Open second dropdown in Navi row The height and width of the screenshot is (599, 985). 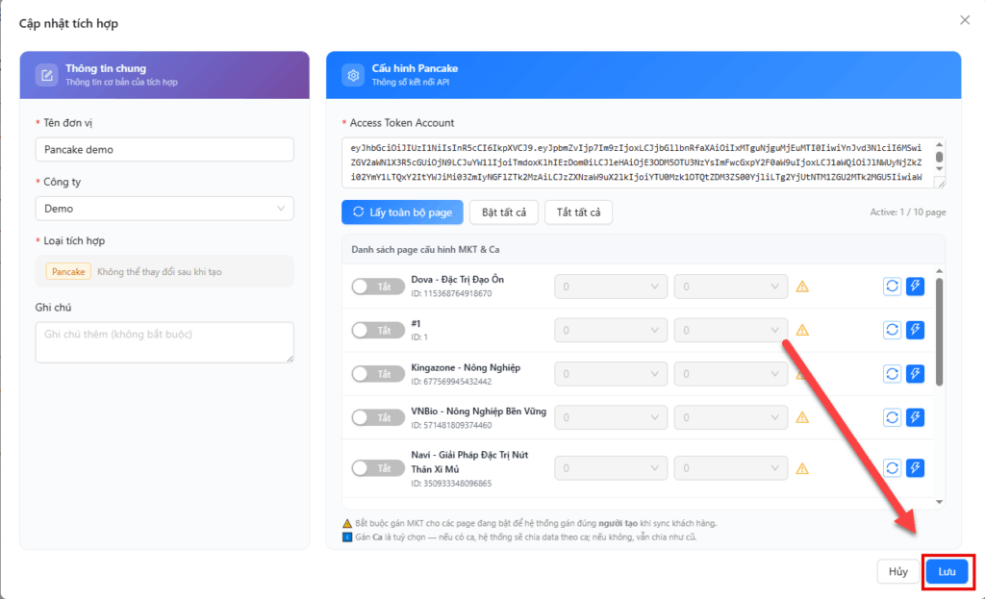point(731,468)
